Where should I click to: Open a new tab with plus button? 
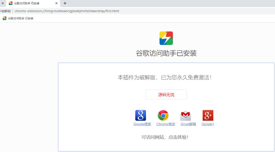65,3
